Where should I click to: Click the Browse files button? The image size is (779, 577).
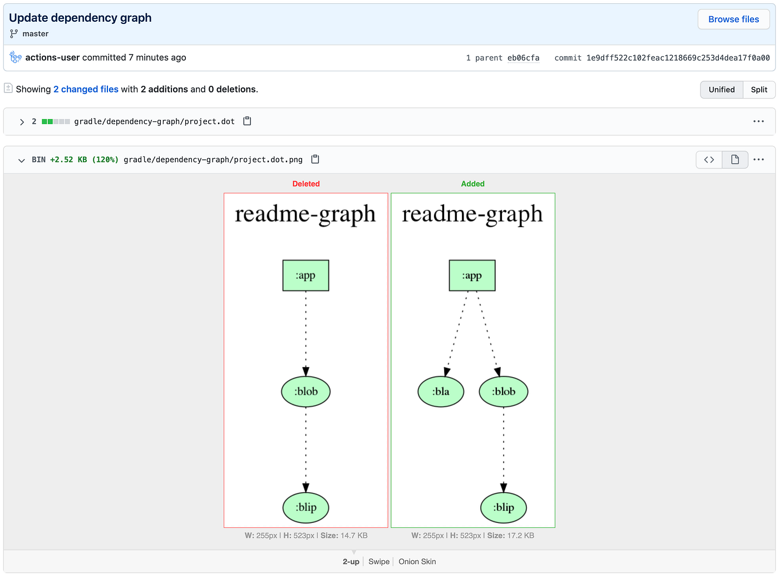click(733, 19)
